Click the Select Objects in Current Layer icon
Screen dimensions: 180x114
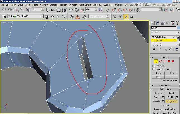[x=58, y=17]
